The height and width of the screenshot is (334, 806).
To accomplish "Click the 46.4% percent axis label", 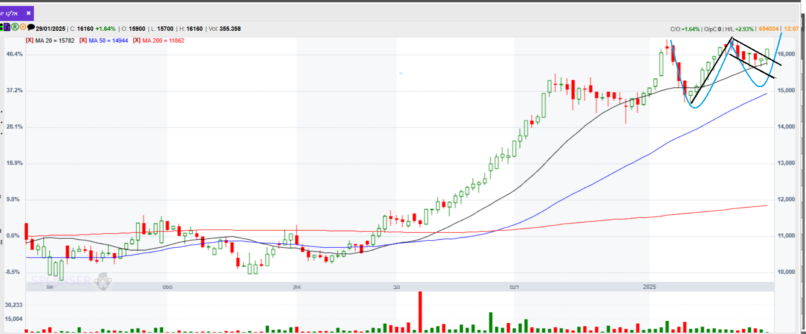I will pos(15,54).
